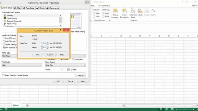Click the Rotate icon in Arrange group
This screenshot has width=198, height=111.
pos(153,11)
